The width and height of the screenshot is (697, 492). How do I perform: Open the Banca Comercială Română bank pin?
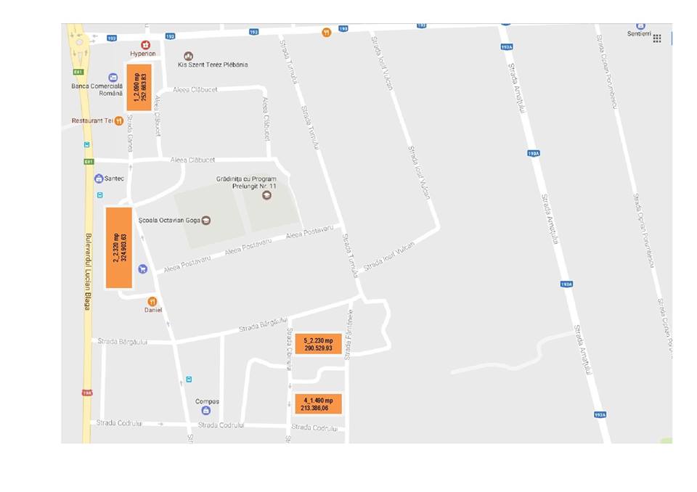pyautogui.click(x=113, y=77)
